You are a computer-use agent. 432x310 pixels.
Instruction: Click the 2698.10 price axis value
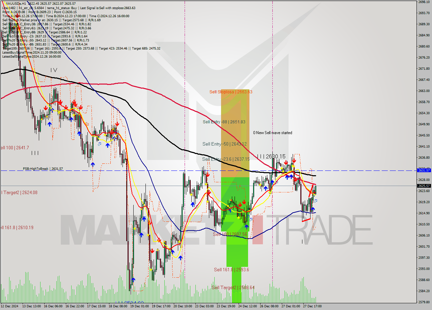[x=424, y=2]
